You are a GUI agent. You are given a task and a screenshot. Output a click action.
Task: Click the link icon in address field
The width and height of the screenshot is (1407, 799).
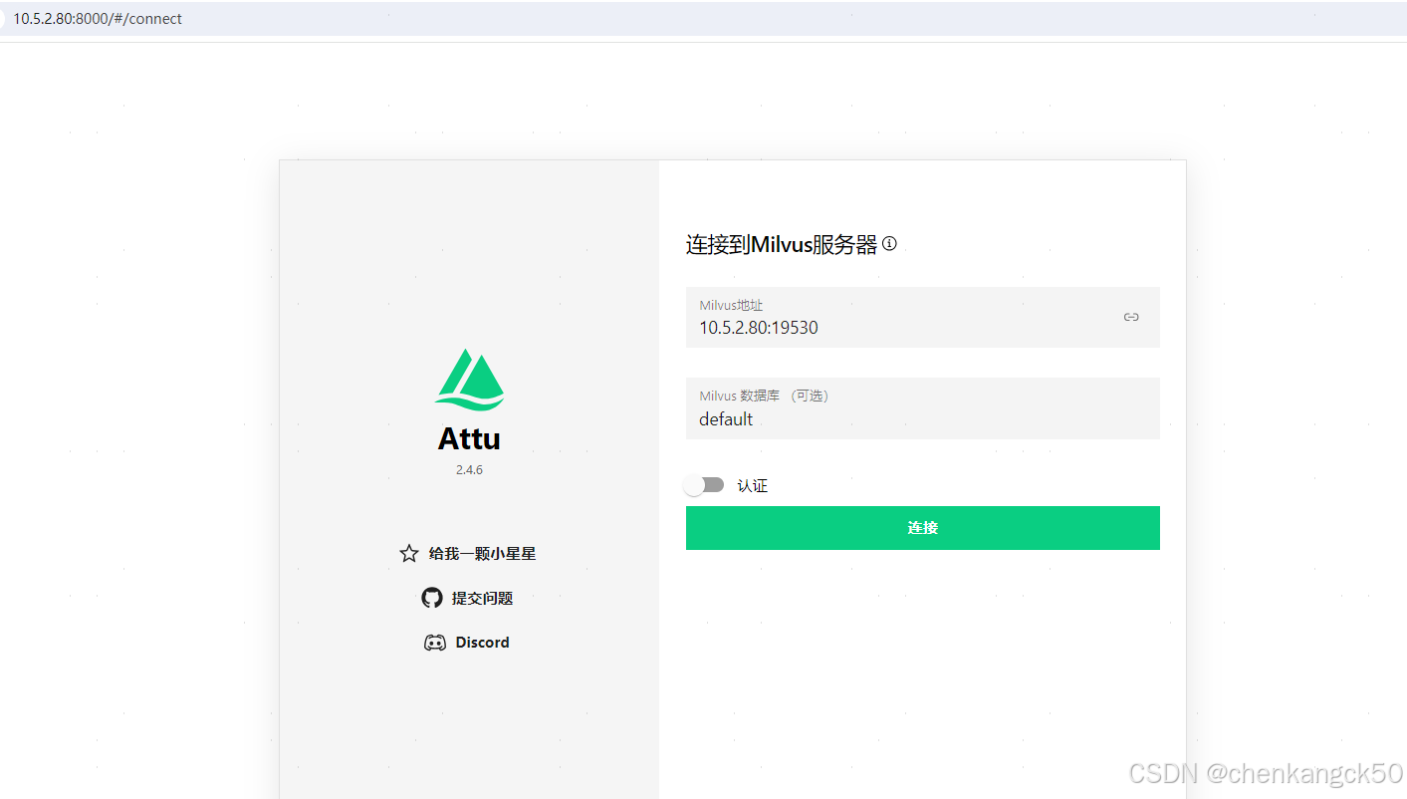1131,317
